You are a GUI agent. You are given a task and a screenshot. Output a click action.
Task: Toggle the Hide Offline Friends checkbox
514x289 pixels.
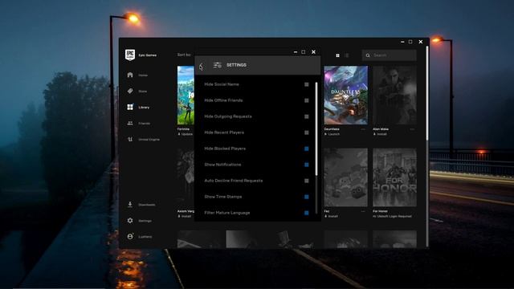click(x=307, y=100)
